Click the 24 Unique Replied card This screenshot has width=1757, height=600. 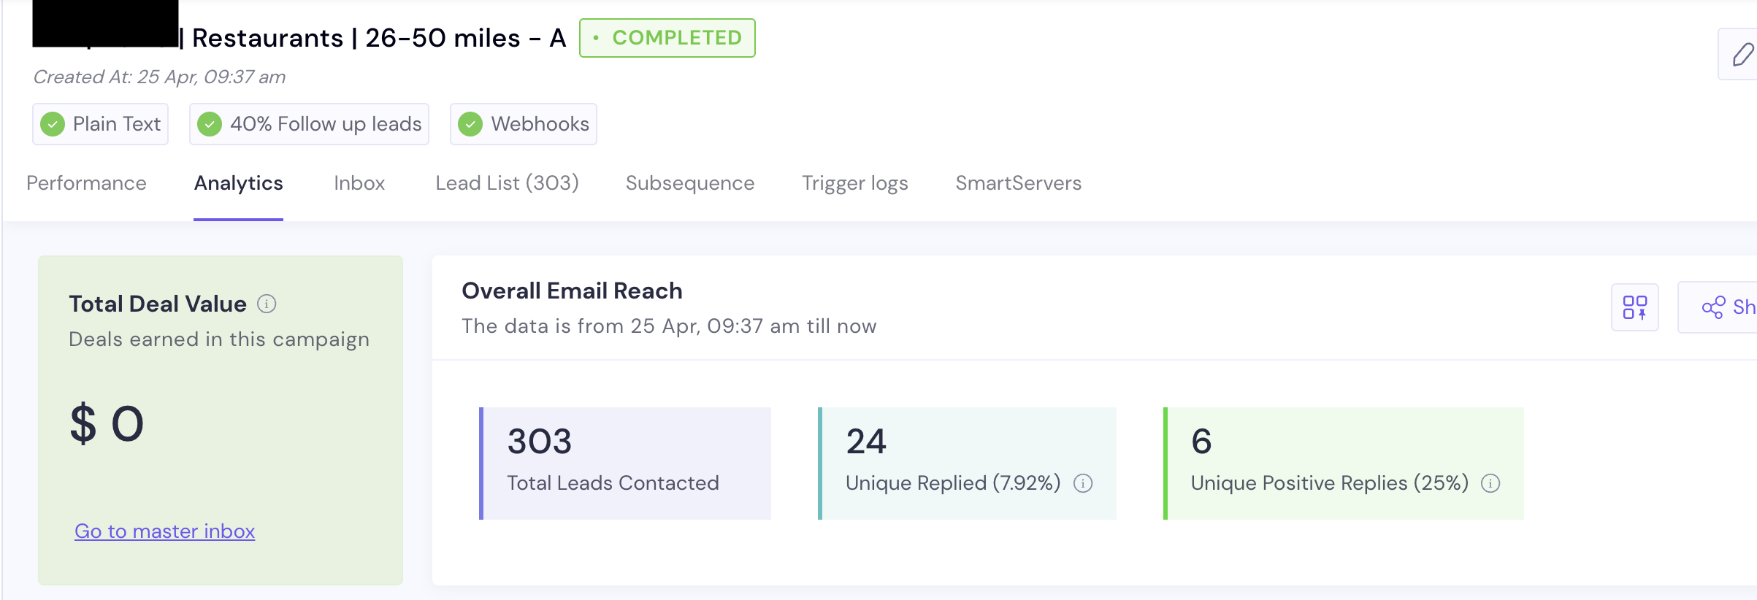tap(967, 463)
